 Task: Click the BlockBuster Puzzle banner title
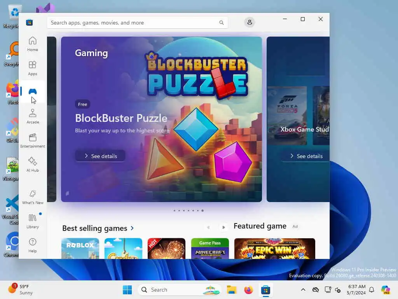(121, 118)
